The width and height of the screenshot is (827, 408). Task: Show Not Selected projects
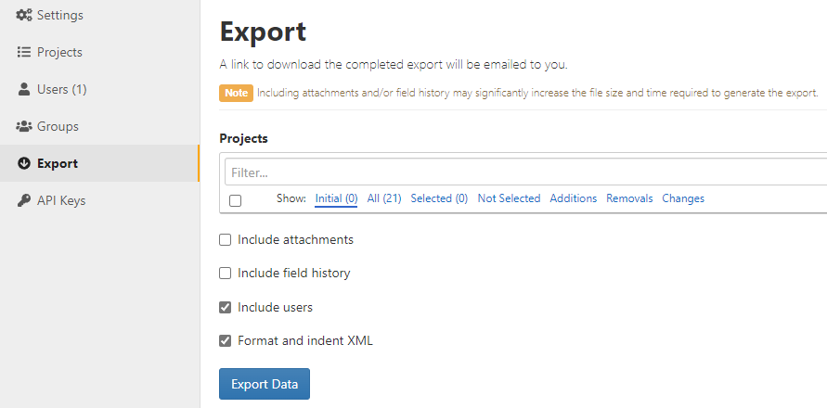tap(509, 198)
